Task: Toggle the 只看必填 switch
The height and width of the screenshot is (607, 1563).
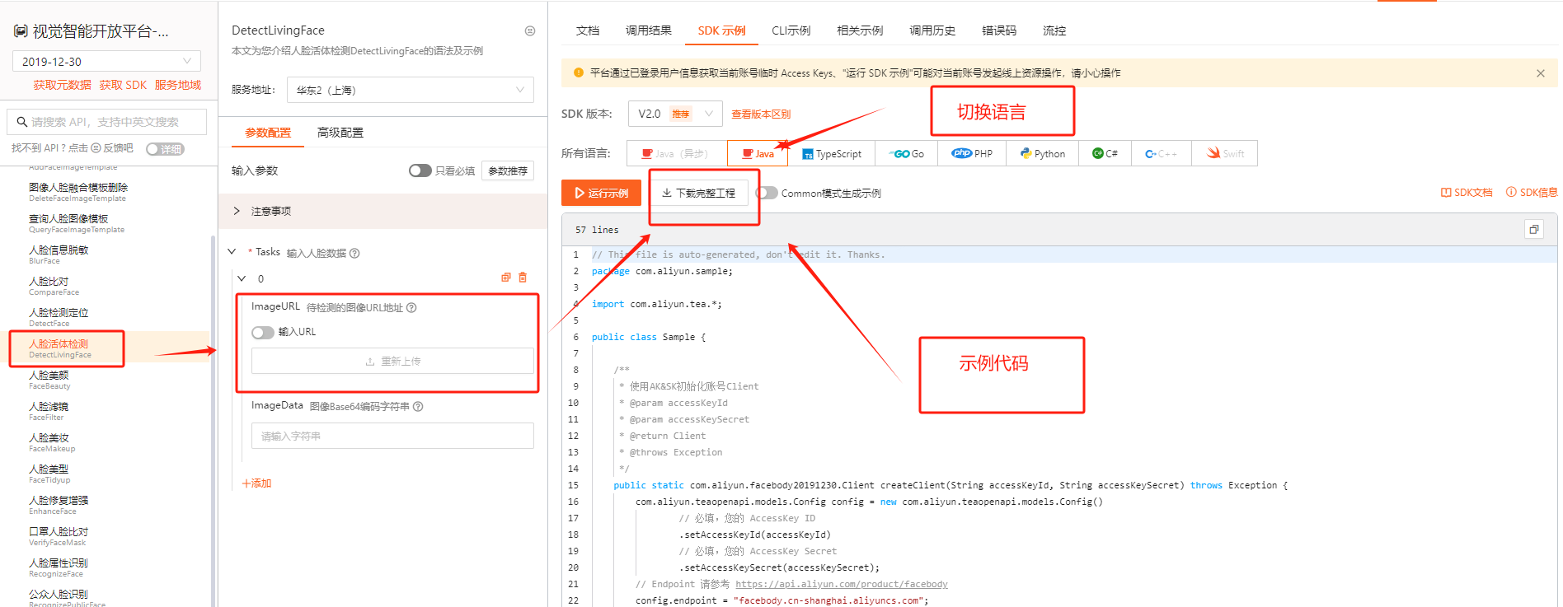Action: (x=420, y=170)
